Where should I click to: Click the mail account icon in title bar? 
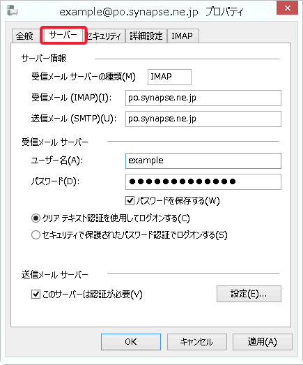(12, 10)
